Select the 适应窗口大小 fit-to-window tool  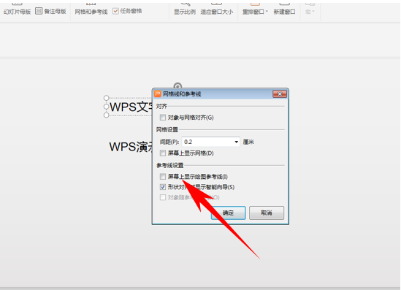click(217, 12)
